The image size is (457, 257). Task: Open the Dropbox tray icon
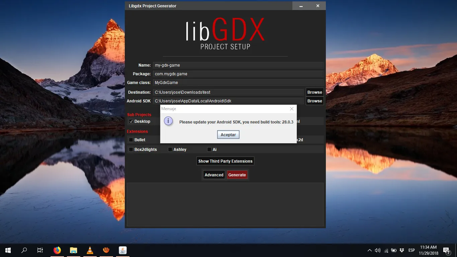(402, 250)
